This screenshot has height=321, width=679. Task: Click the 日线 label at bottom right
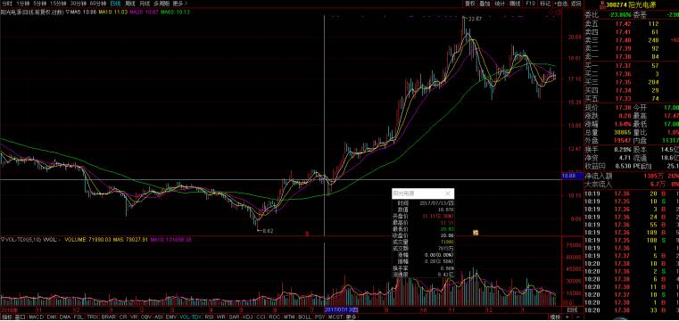tap(573, 310)
